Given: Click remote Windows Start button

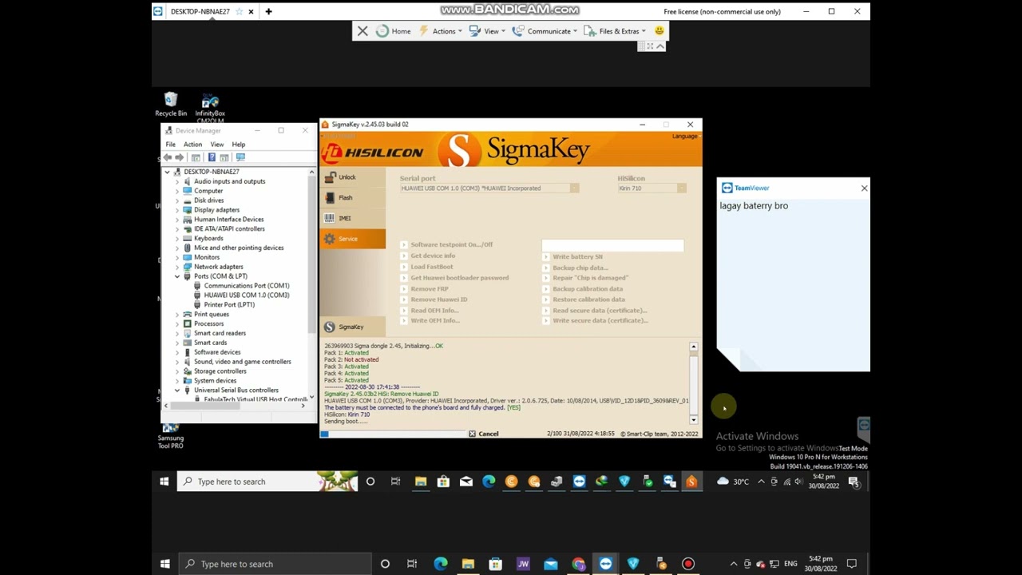Looking at the screenshot, I should pos(164,482).
